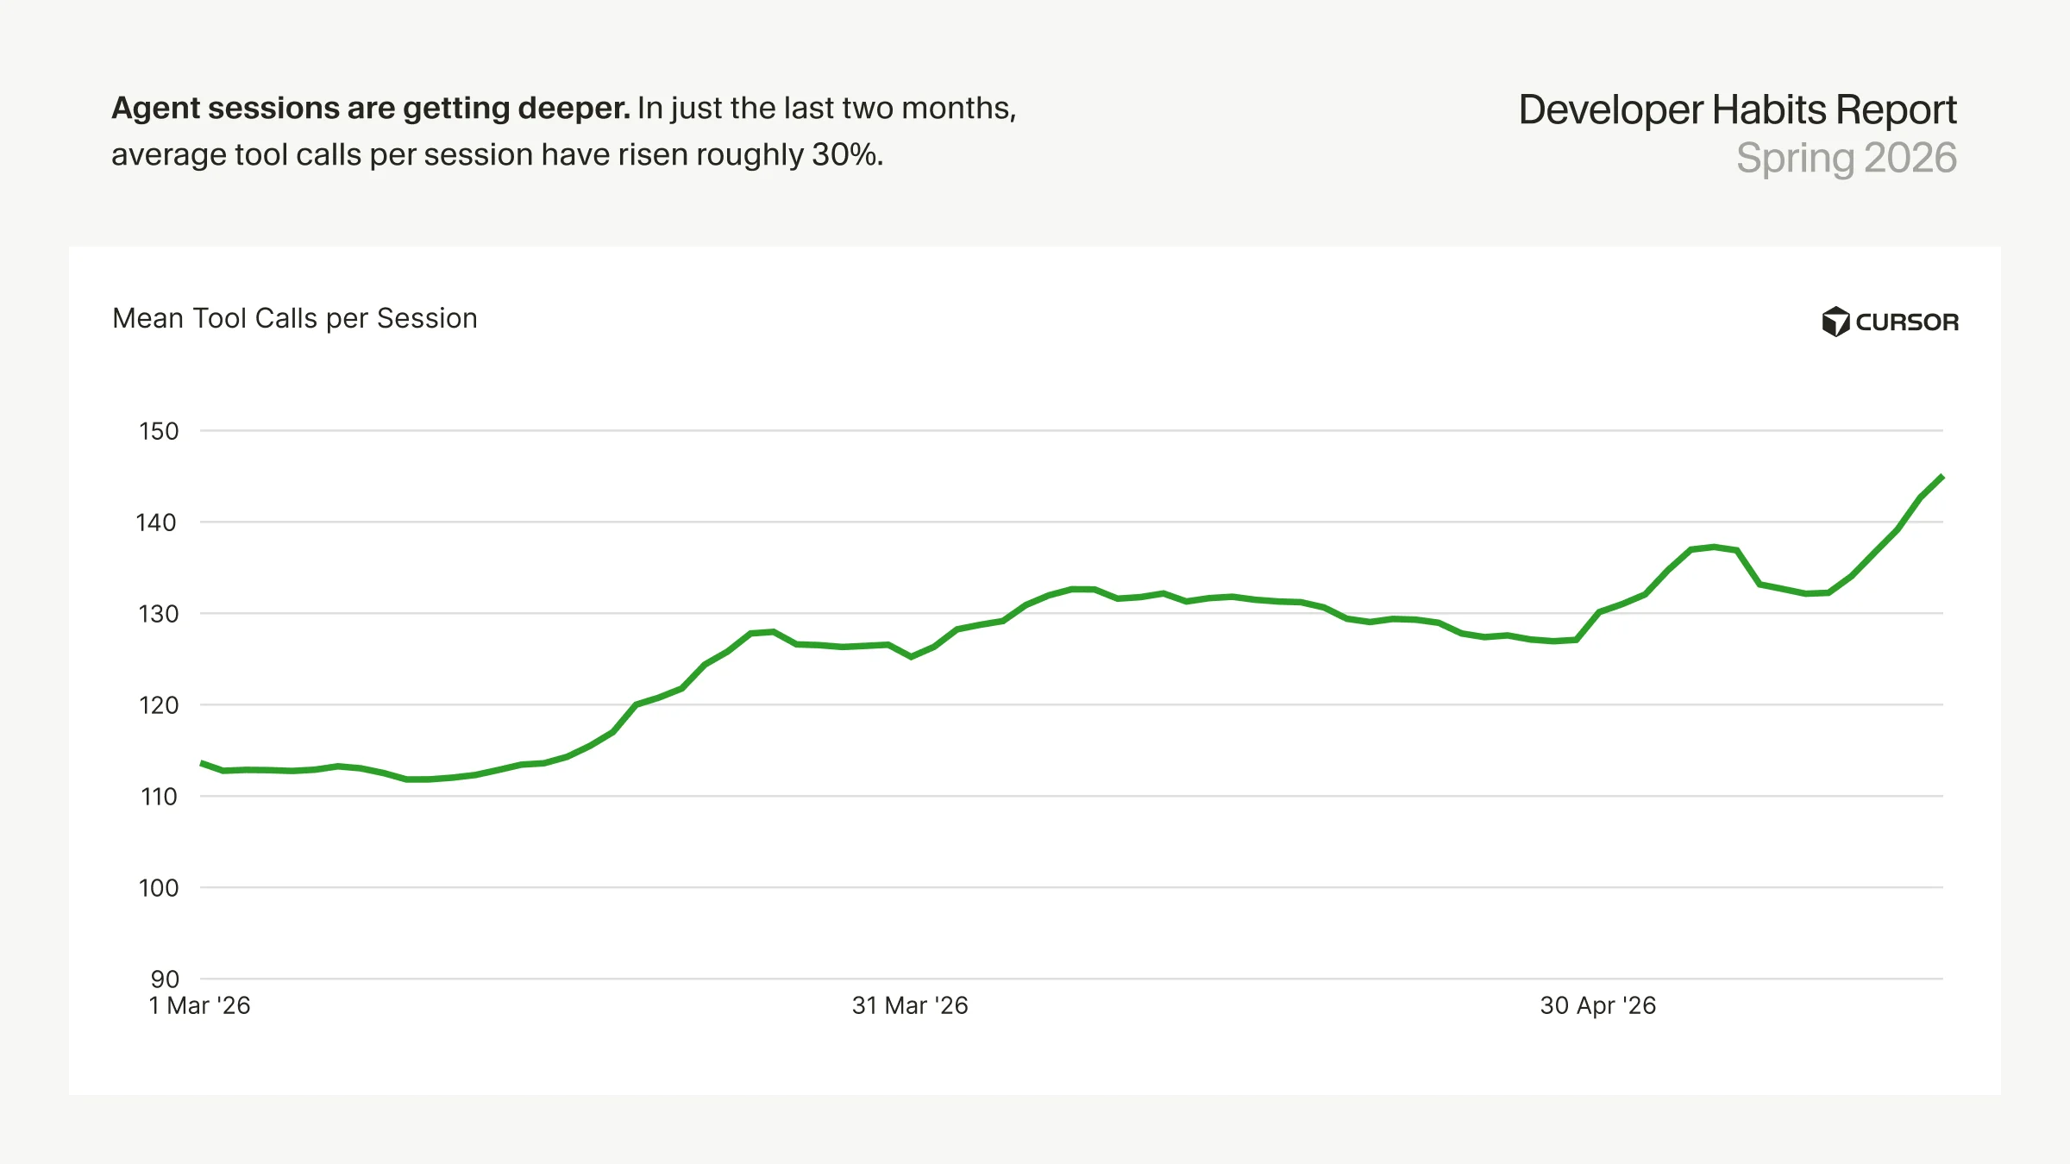Viewport: 2070px width, 1164px height.
Task: Click the 'Spring 2026' subtitle
Action: 1846,159
